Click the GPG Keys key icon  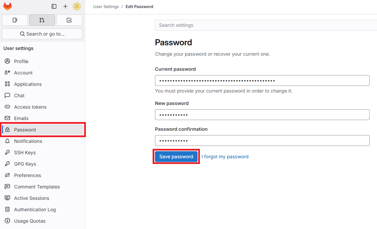tap(7, 164)
